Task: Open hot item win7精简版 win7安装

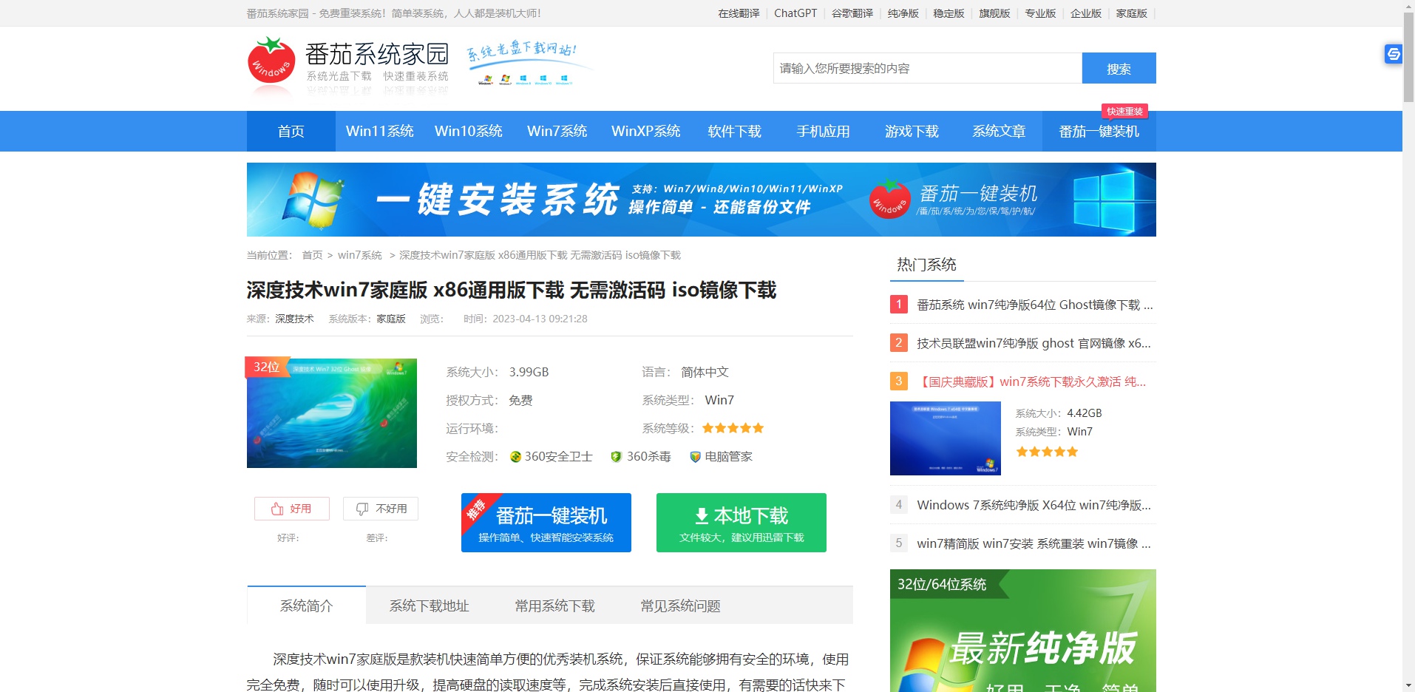Action: (x=1034, y=543)
